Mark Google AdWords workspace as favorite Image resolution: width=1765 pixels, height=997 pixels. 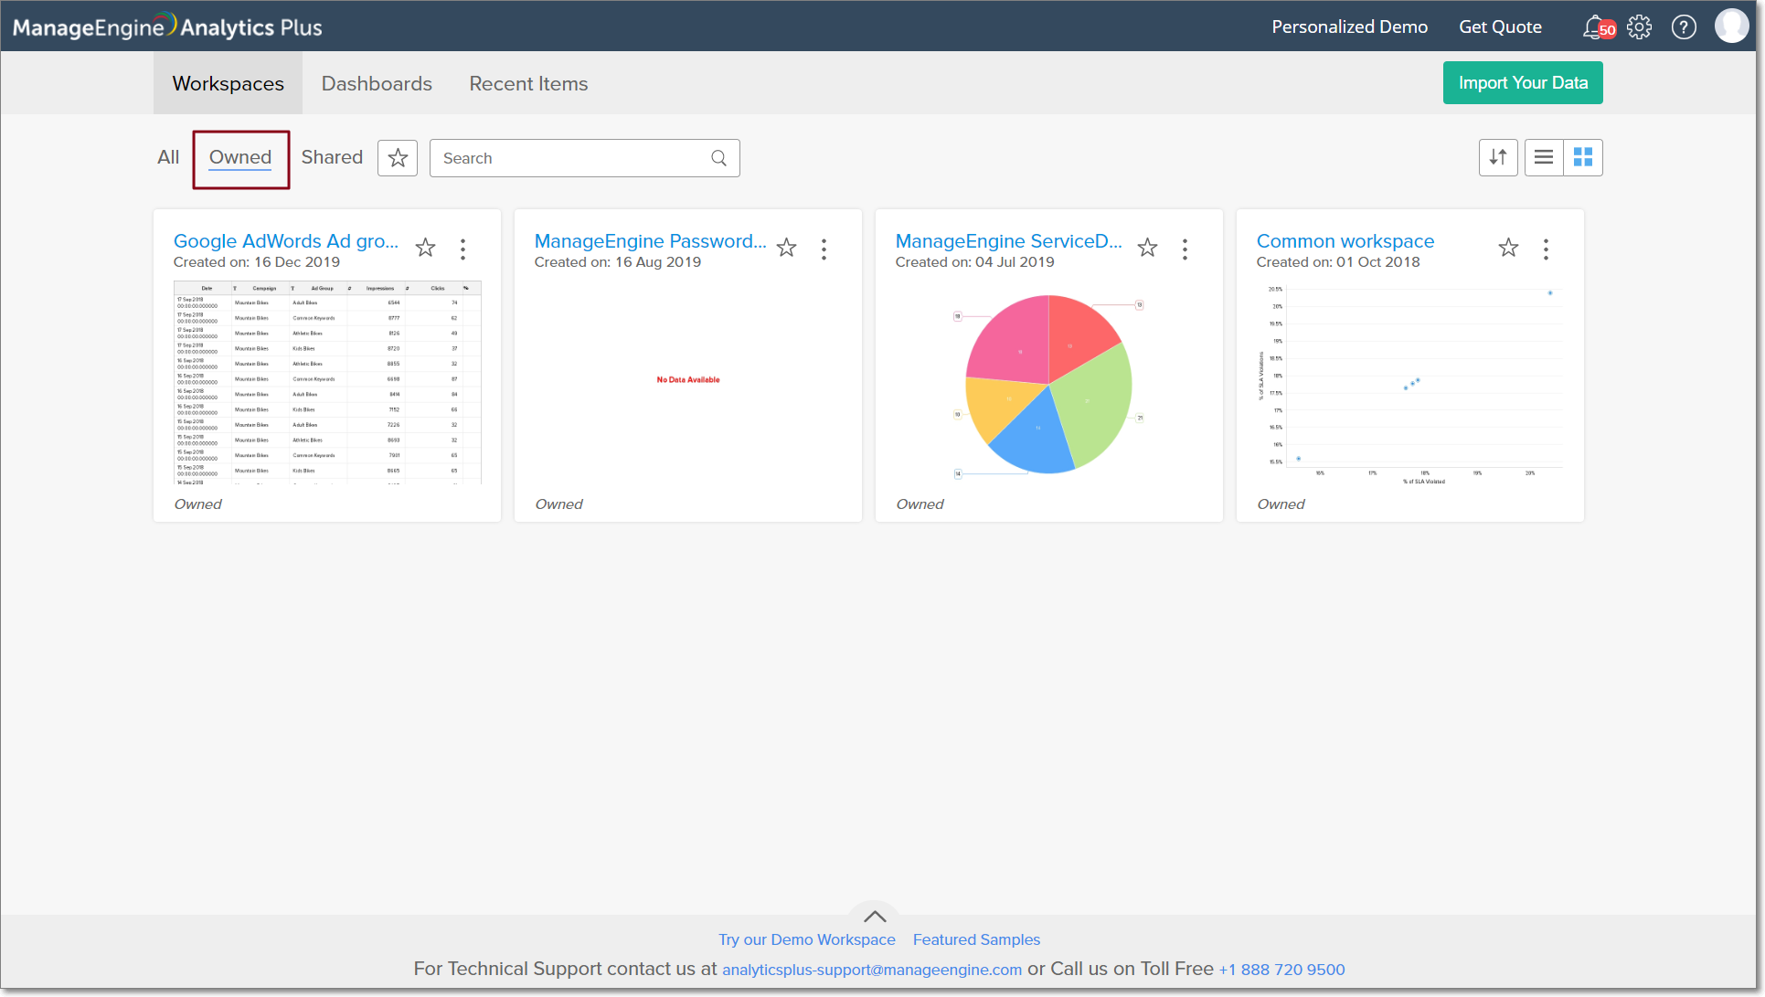pyautogui.click(x=425, y=248)
